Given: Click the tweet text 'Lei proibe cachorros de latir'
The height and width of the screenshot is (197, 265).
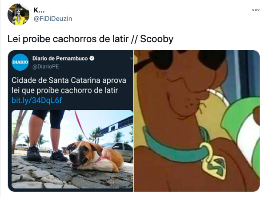Looking at the screenshot, I should (x=68, y=39).
